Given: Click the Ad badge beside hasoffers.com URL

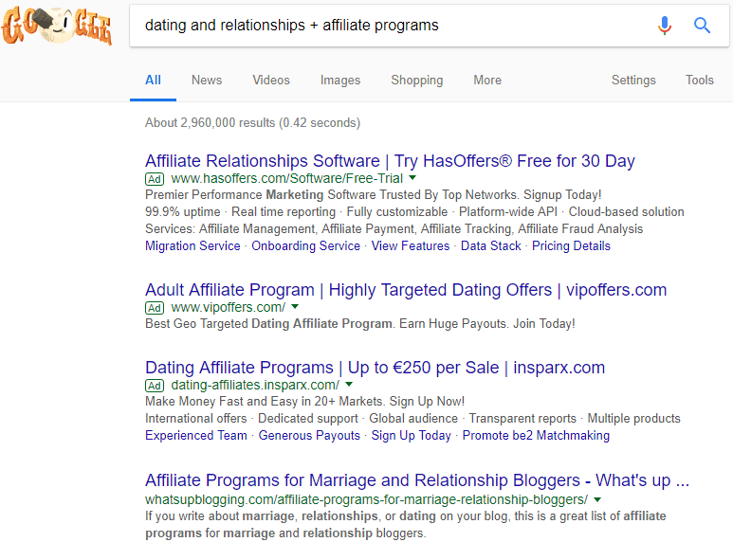Looking at the screenshot, I should point(155,179).
